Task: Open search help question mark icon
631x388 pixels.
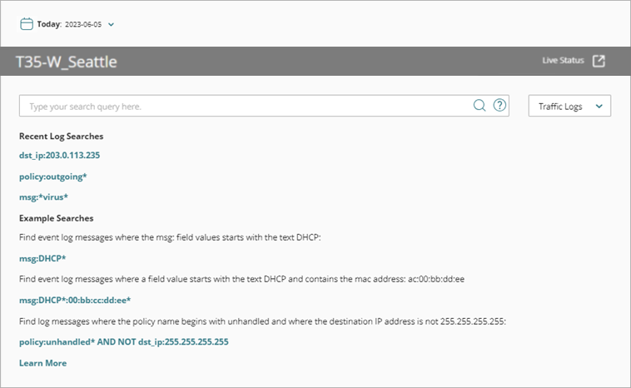Action: [x=499, y=106]
